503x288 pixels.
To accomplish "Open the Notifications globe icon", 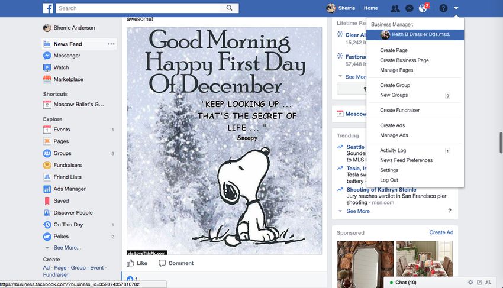I will [423, 8].
